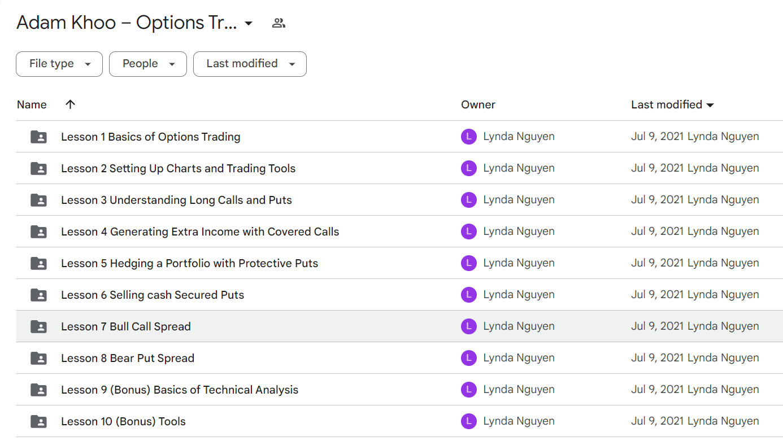This screenshot has width=783, height=445.
Task: Click folder icon for Lesson 4 Covered Calls
Action: (38, 232)
